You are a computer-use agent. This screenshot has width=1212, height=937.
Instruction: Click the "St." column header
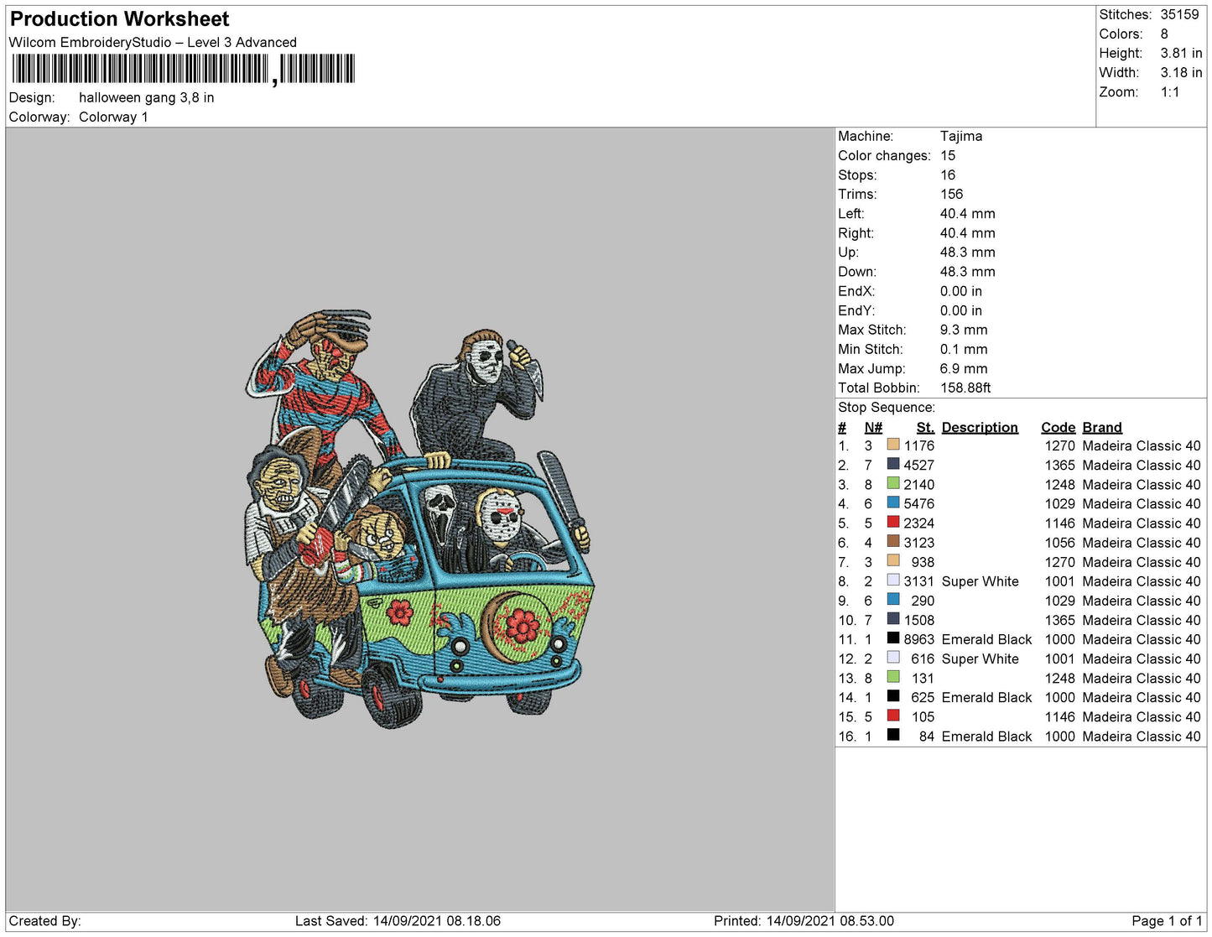(925, 427)
